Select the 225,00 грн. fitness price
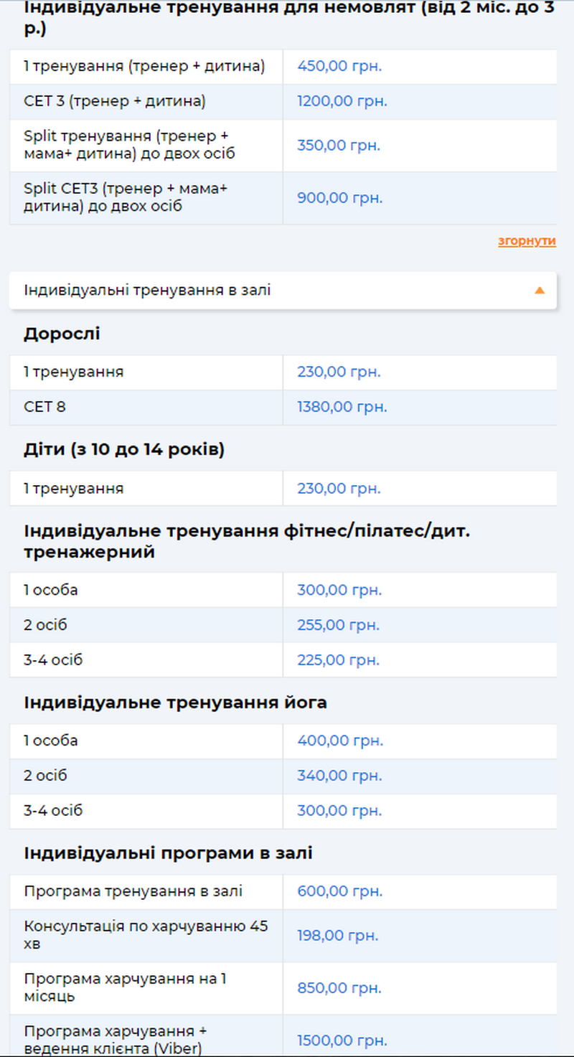 [339, 660]
